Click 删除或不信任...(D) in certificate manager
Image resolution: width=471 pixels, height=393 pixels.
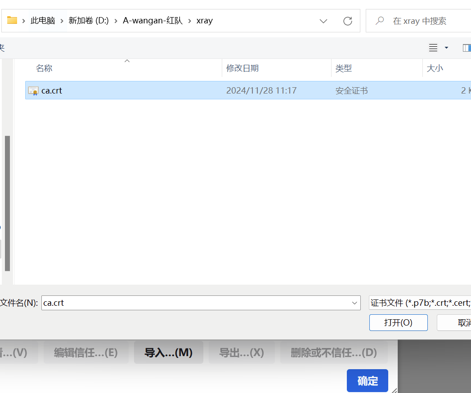point(334,353)
